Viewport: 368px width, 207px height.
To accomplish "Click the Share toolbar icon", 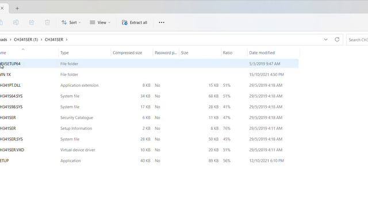I will (x=32, y=22).
